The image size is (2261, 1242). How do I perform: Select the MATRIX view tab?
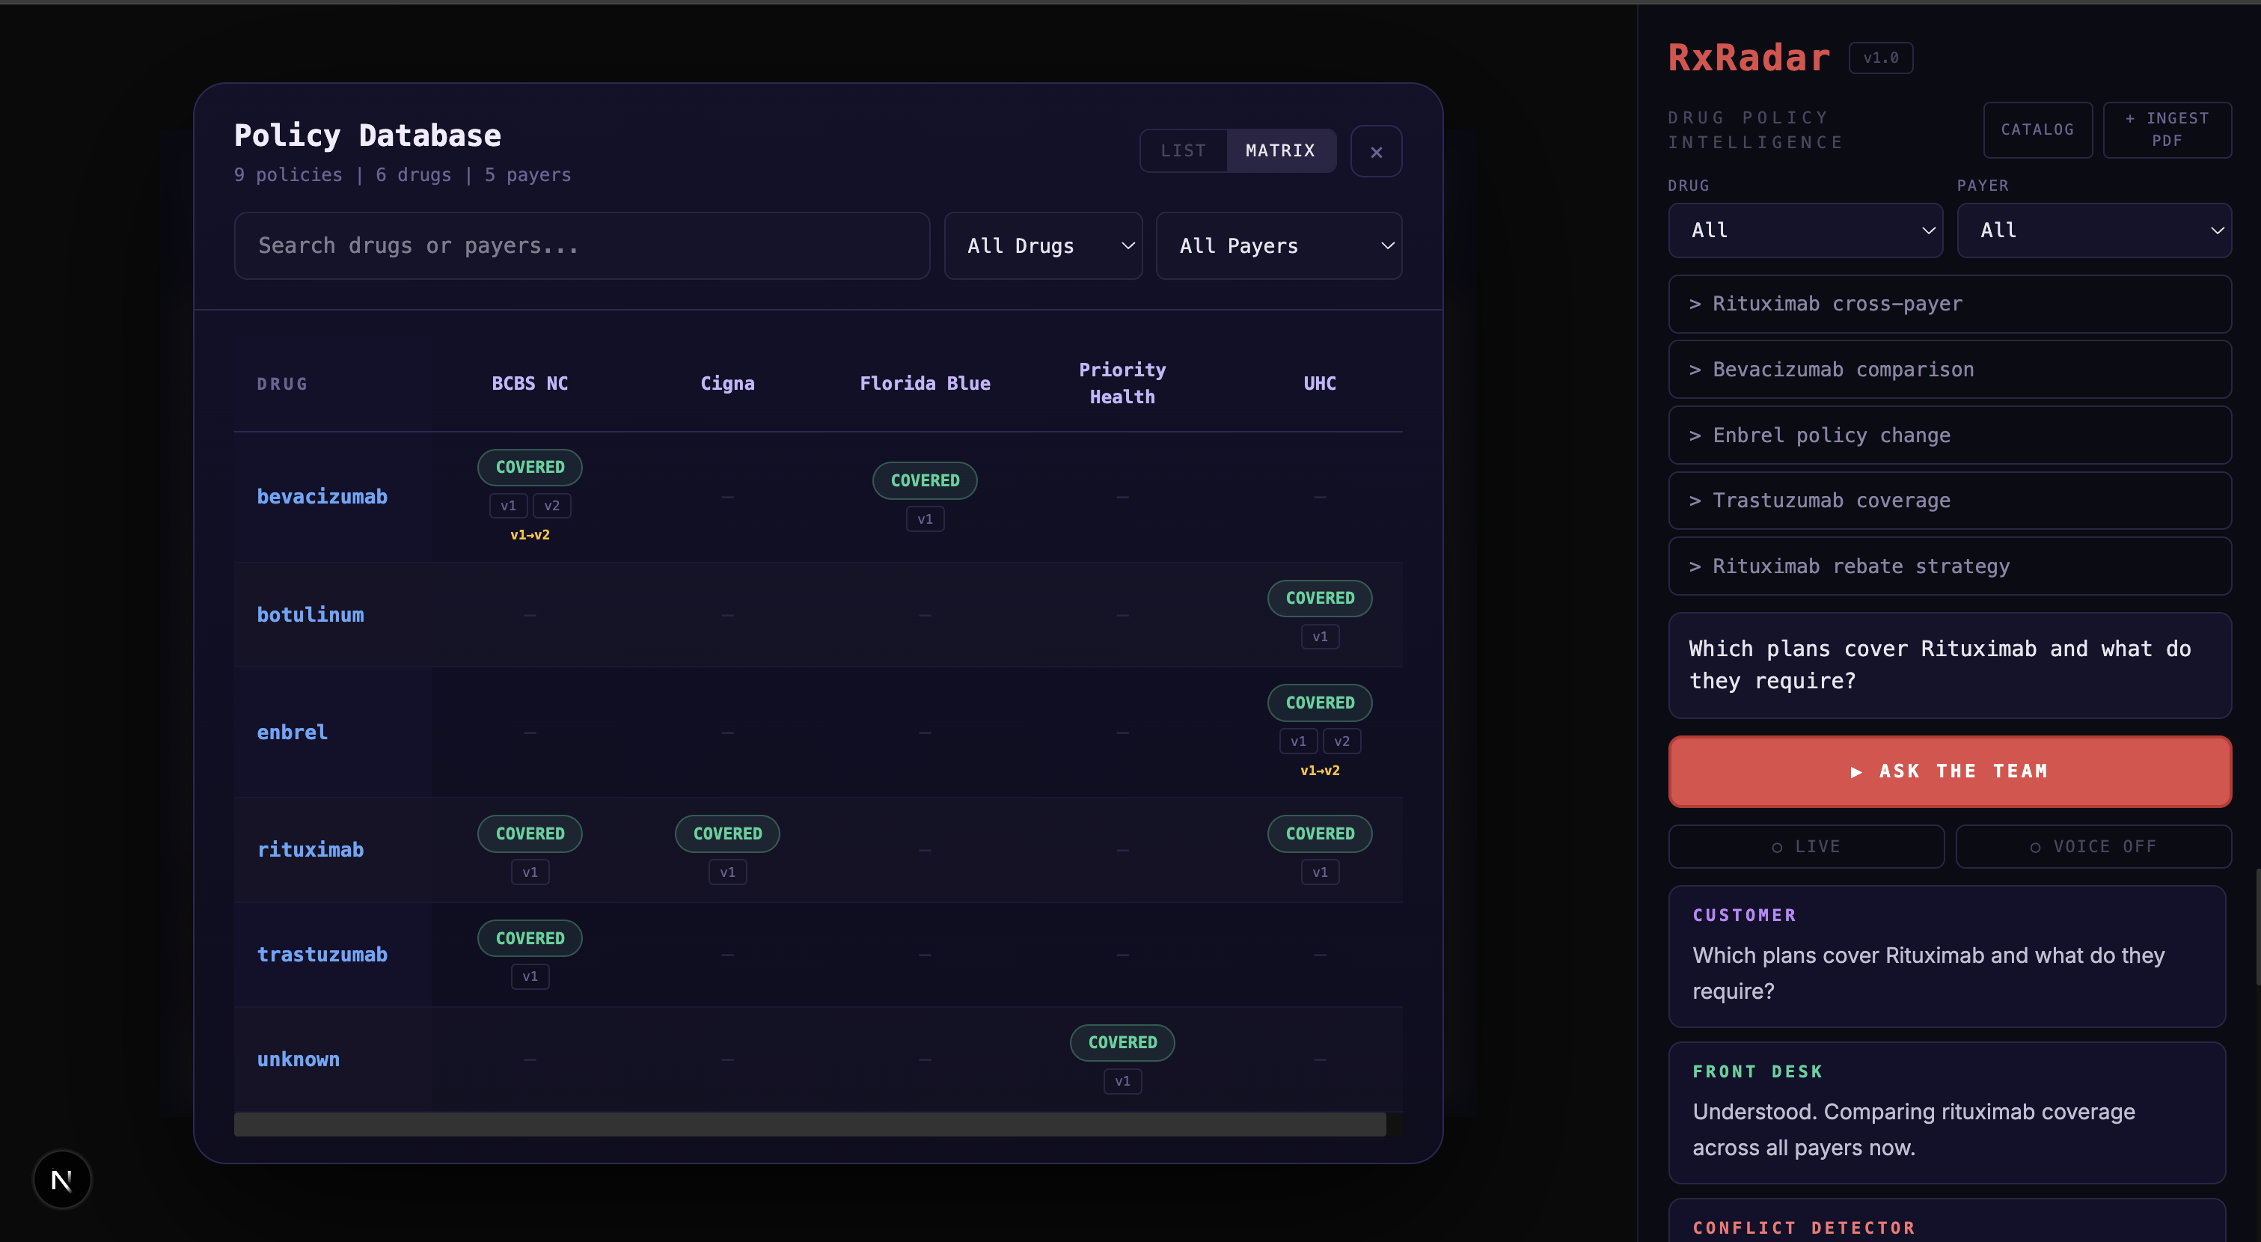[1279, 151]
